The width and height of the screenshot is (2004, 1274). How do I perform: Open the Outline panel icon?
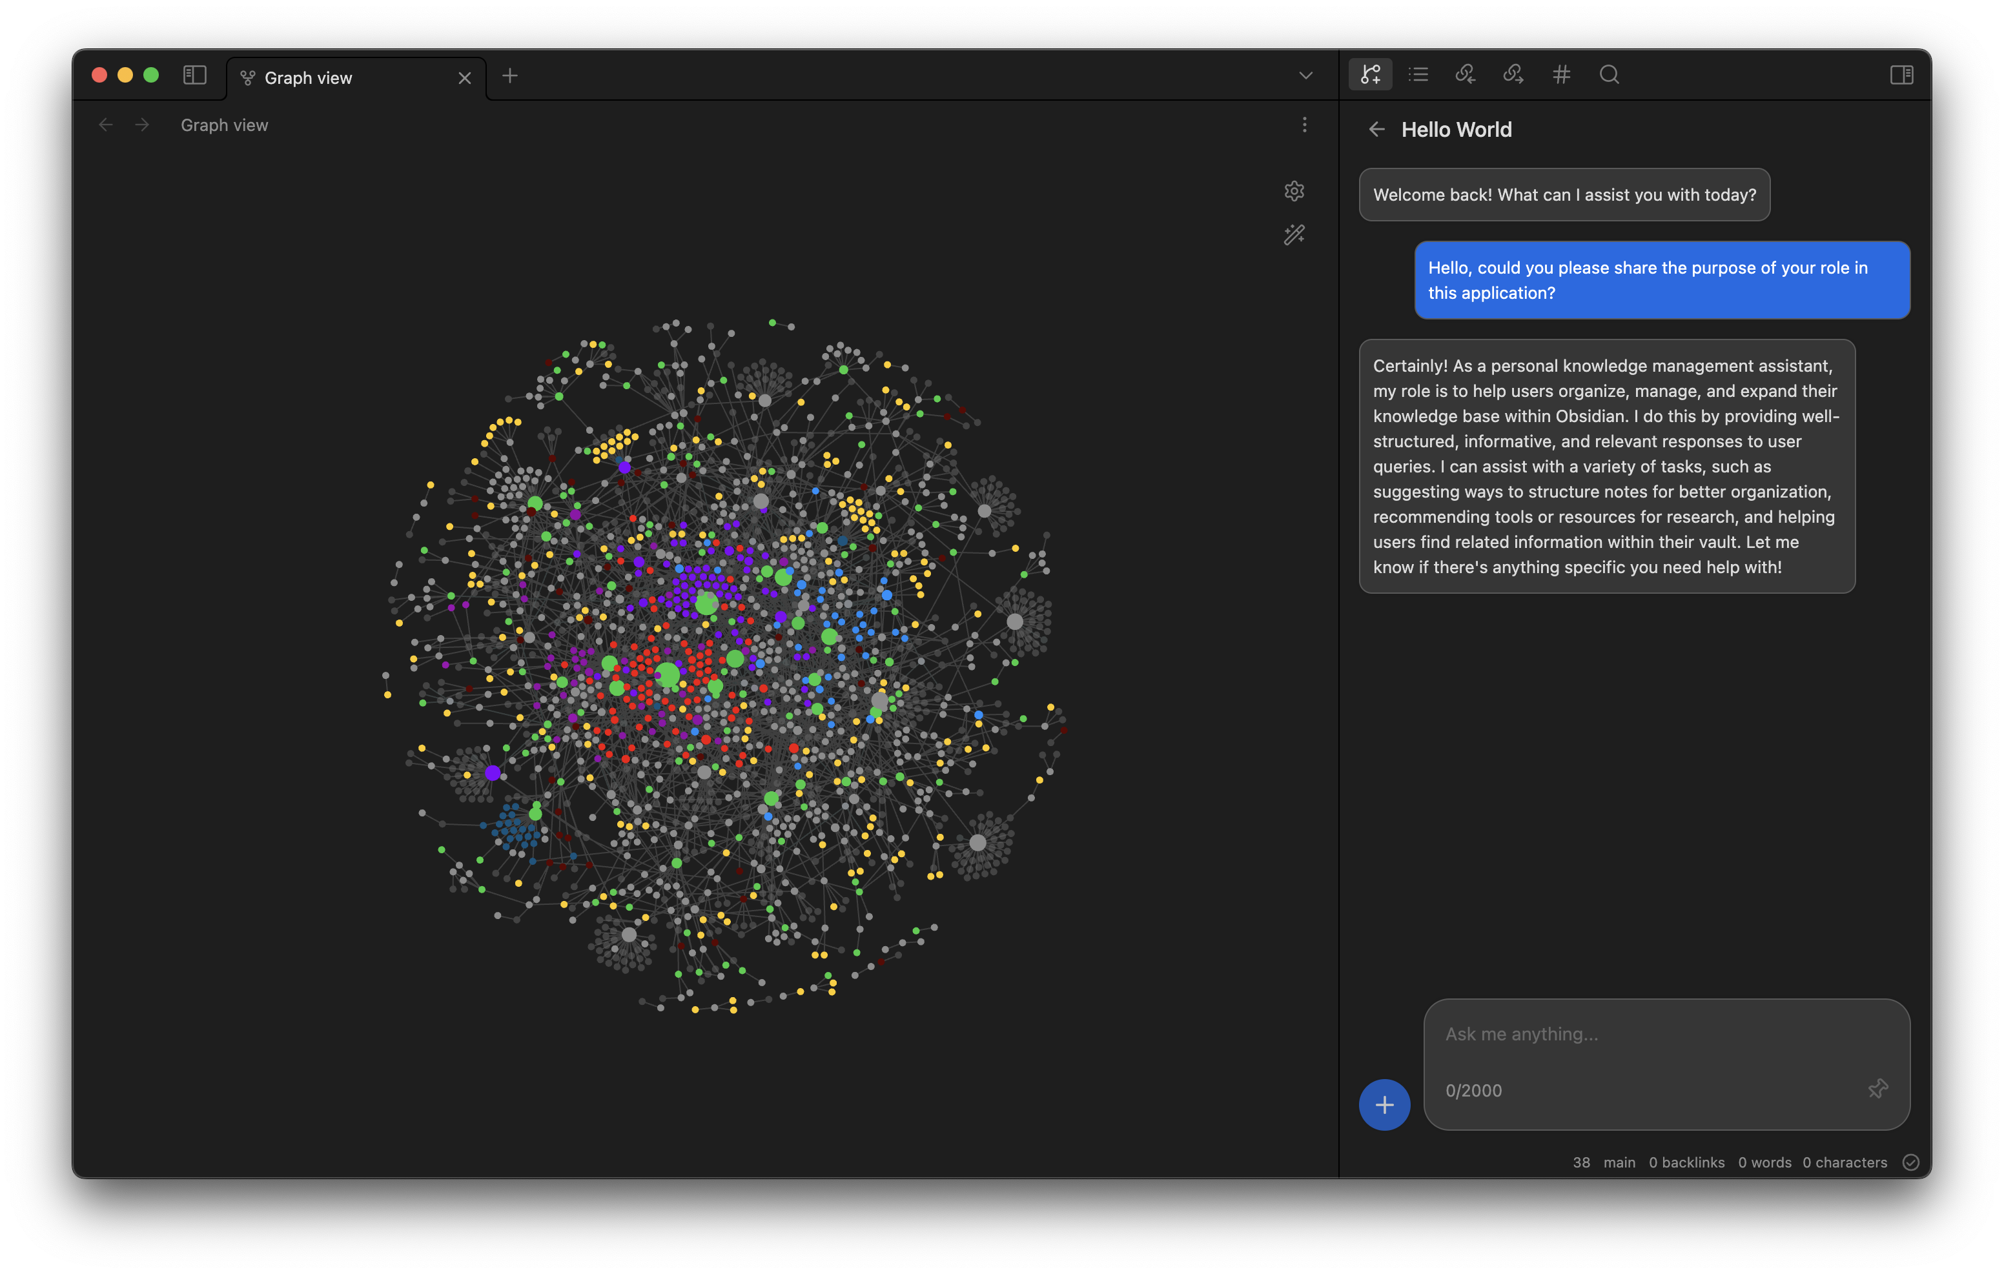coord(1418,75)
